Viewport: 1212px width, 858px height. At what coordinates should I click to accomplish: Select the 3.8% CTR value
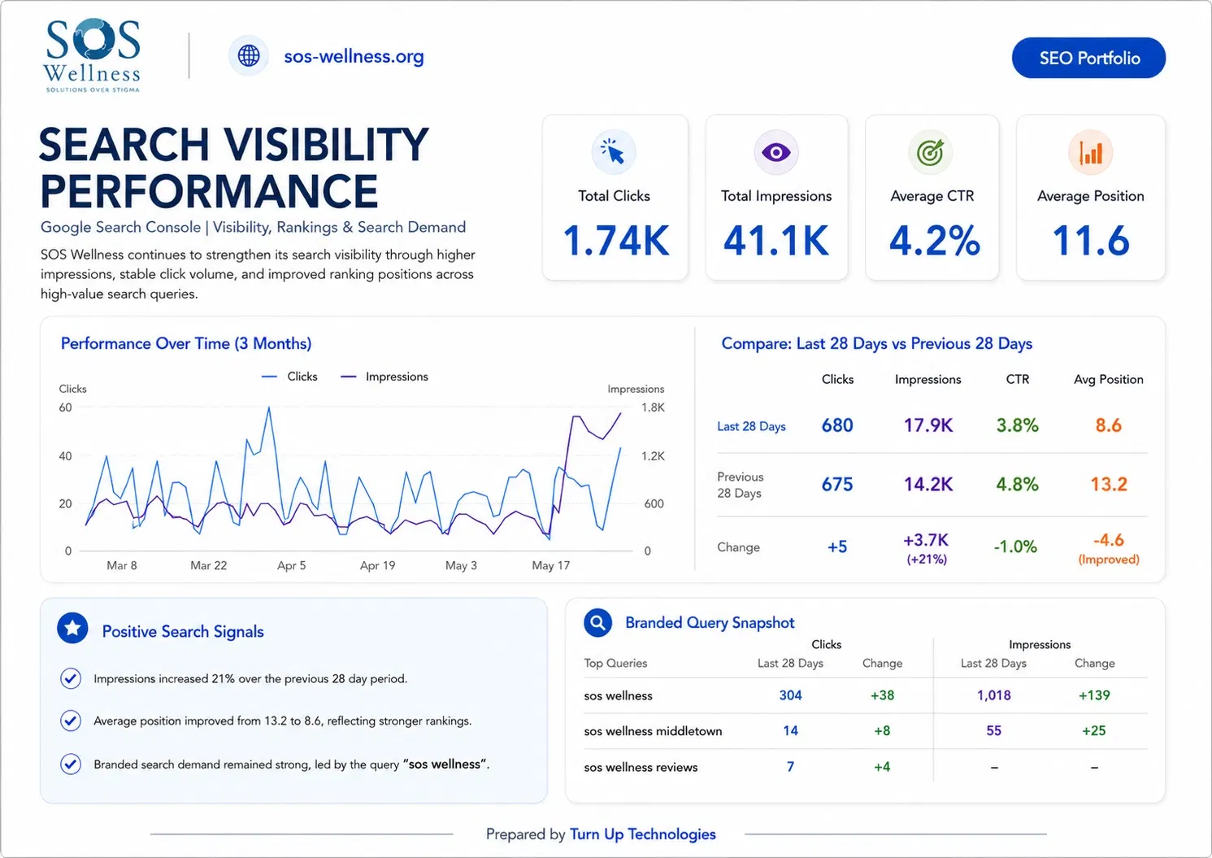(1018, 425)
